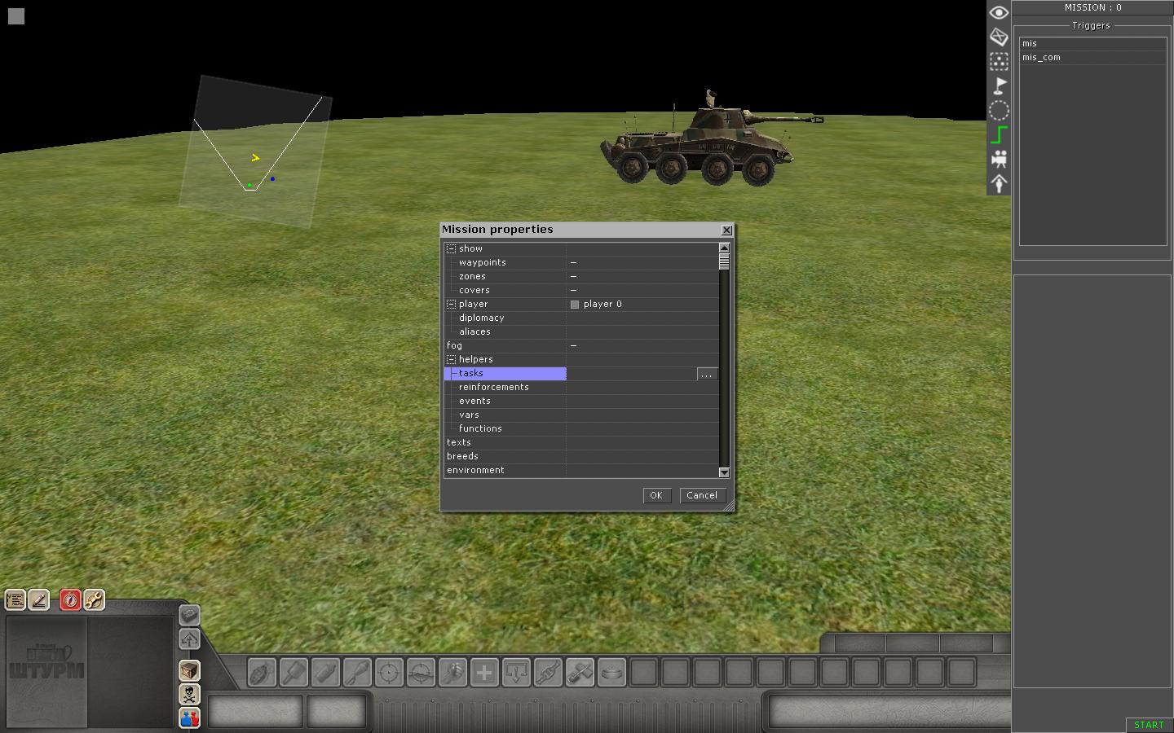
Task: Select the hammer repair action icon
Action: [x=580, y=673]
